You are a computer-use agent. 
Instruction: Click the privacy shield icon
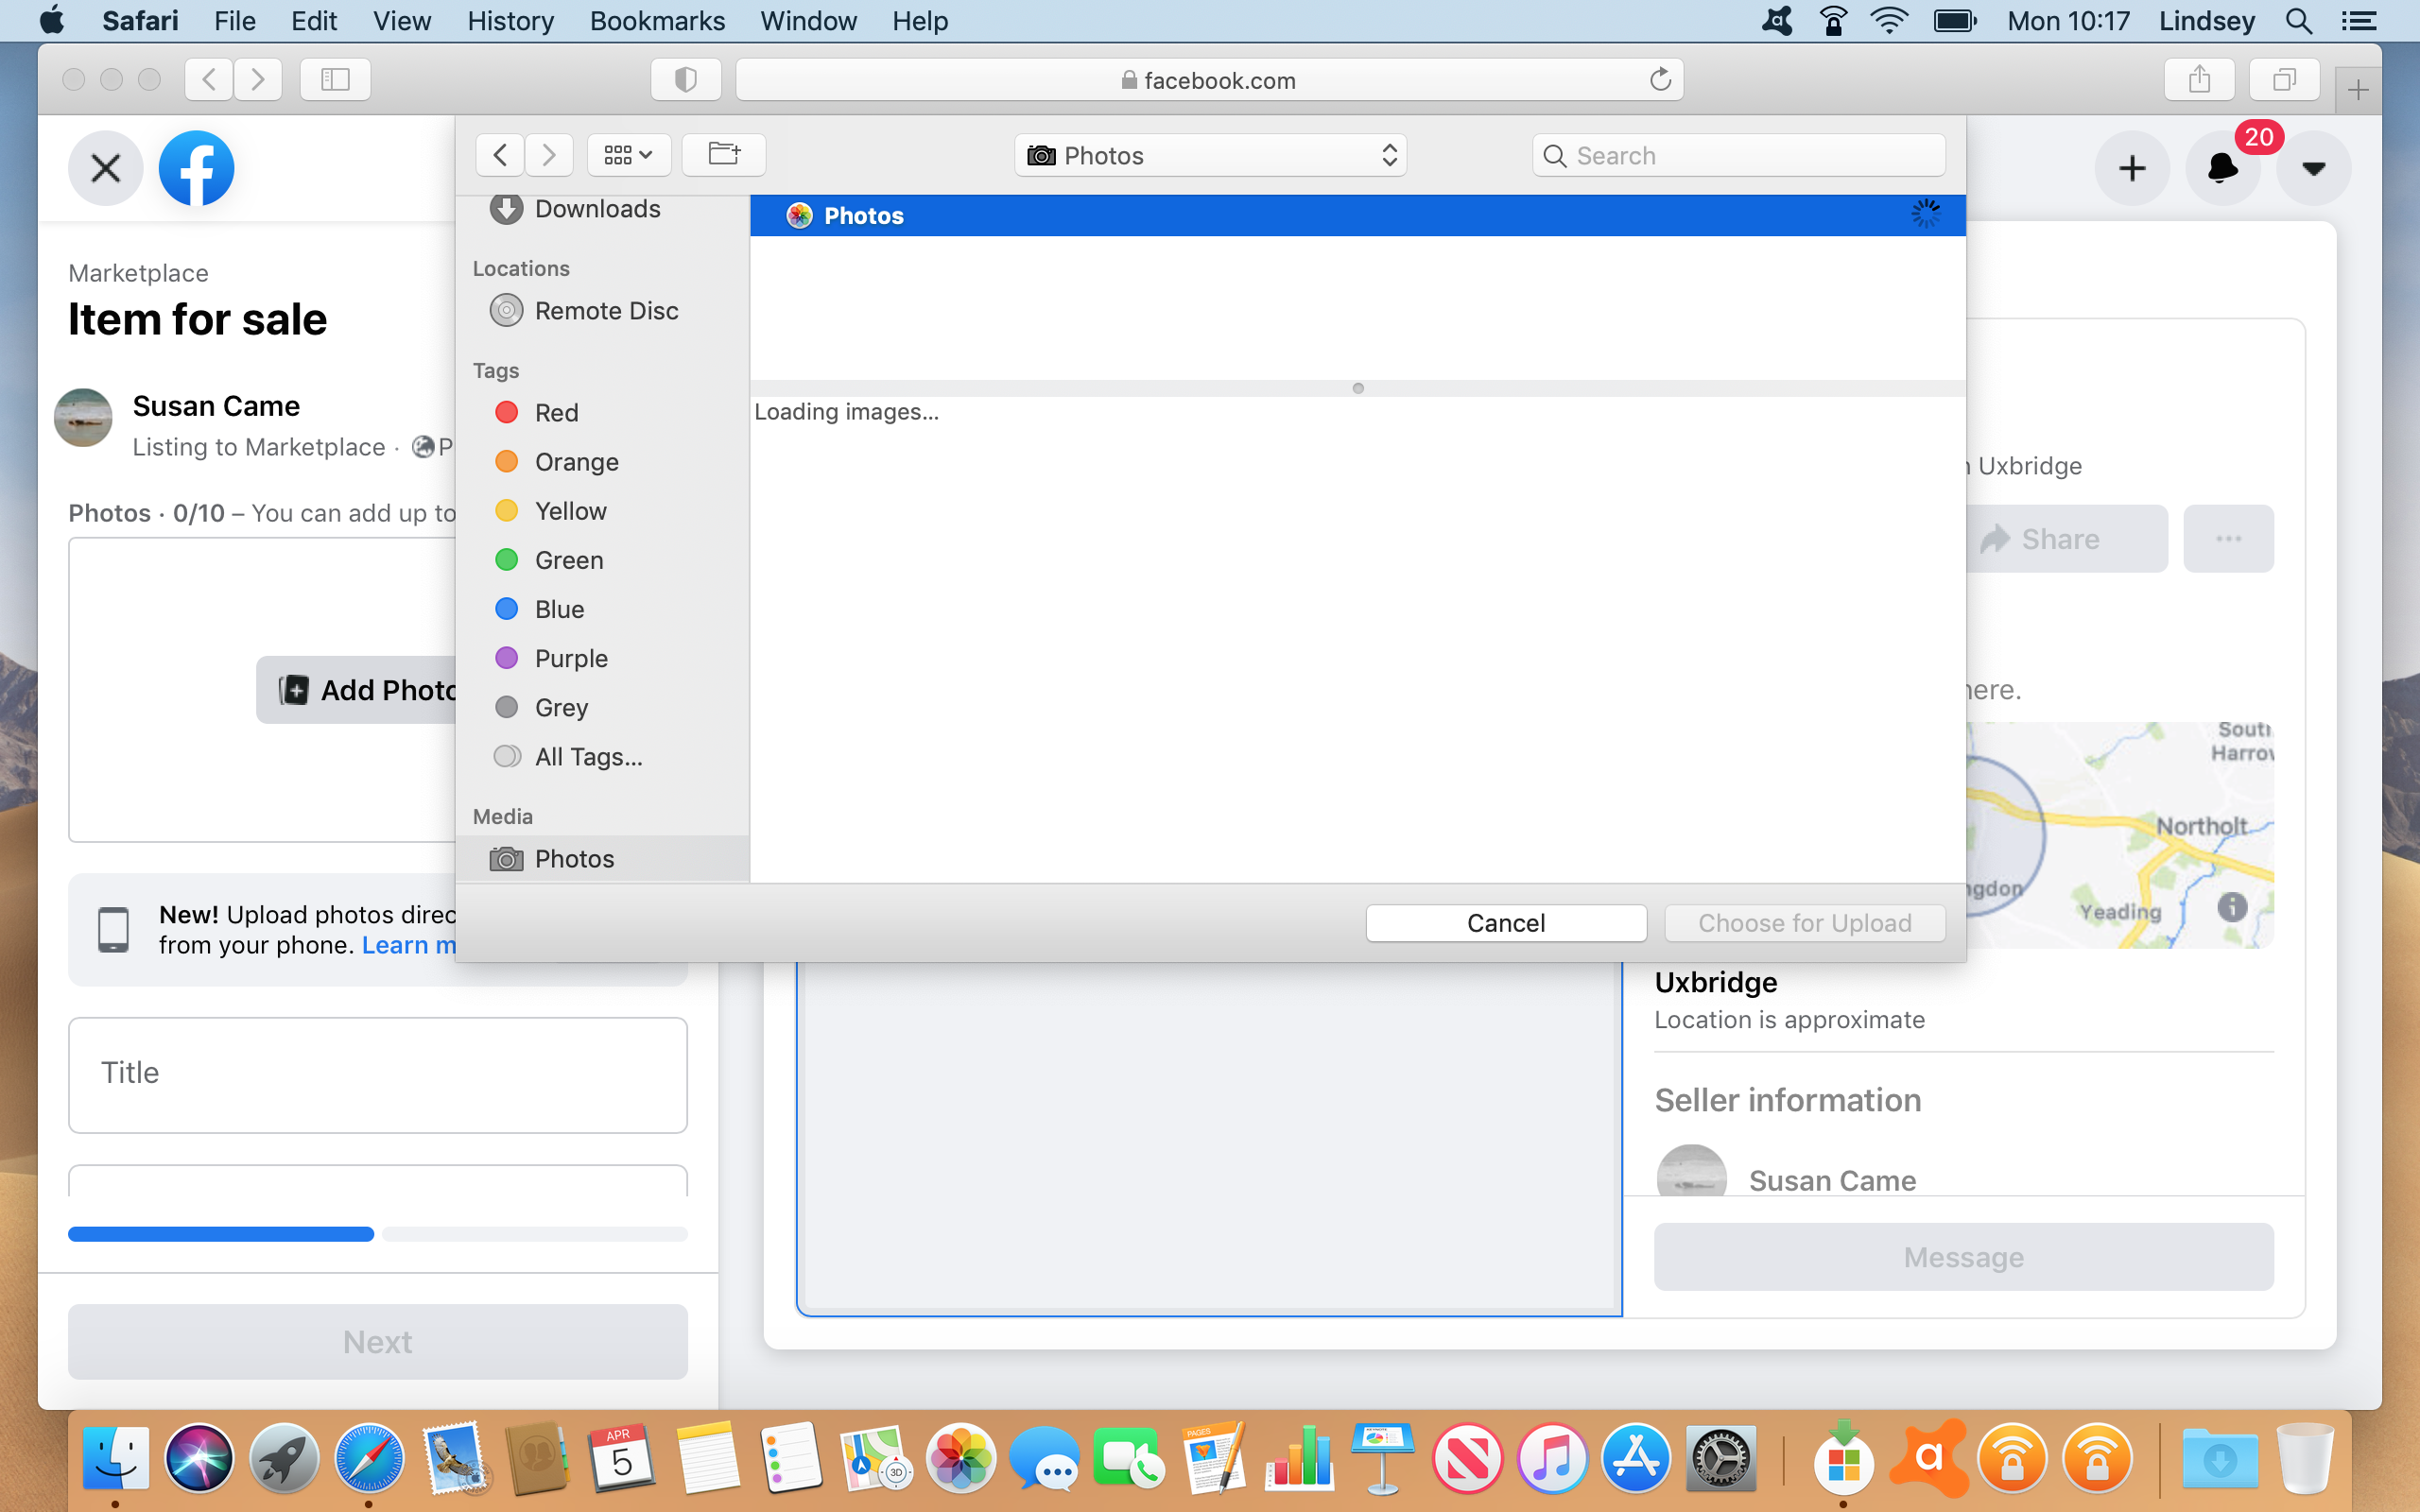tap(686, 80)
